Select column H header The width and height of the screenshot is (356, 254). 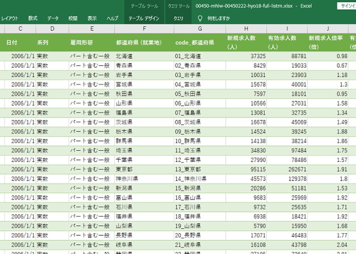click(x=246, y=28)
